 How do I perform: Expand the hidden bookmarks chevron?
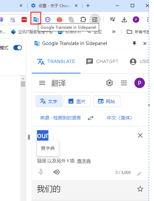pyautogui.click(x=114, y=32)
